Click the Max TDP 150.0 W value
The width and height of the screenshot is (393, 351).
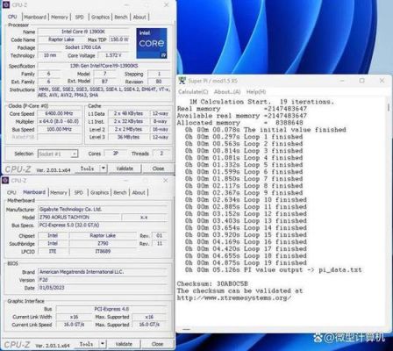tap(119, 39)
